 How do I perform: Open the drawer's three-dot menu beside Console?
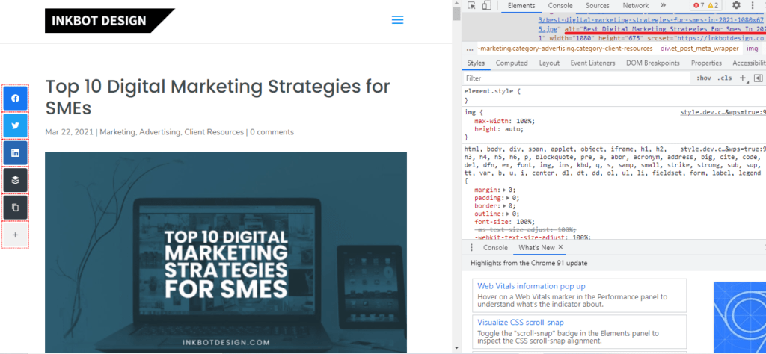pyautogui.click(x=471, y=248)
